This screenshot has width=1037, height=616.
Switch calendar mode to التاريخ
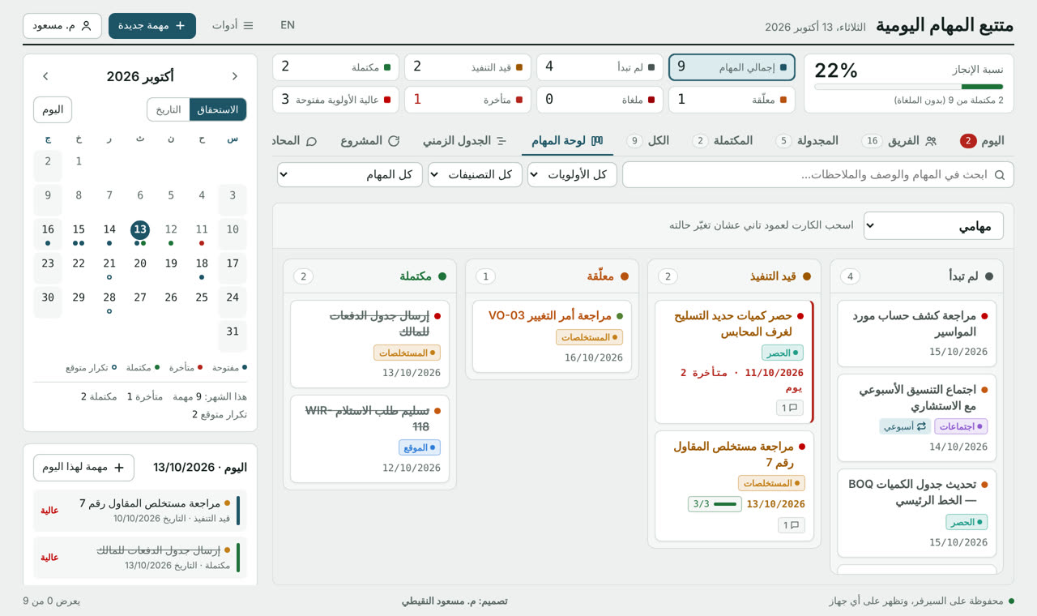point(169,109)
